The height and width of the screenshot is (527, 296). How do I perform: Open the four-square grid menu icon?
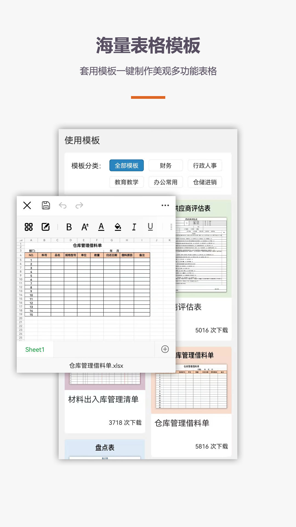pyautogui.click(x=29, y=227)
